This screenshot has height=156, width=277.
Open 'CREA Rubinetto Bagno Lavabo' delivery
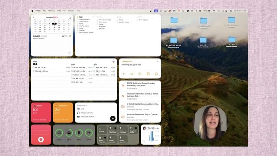point(140,86)
